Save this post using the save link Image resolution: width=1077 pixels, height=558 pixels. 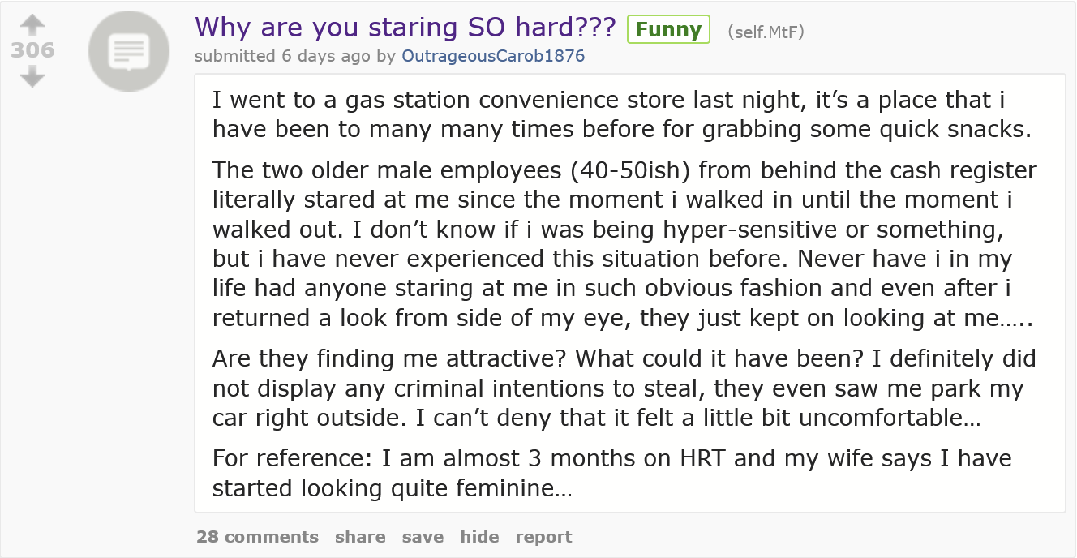[x=423, y=537]
